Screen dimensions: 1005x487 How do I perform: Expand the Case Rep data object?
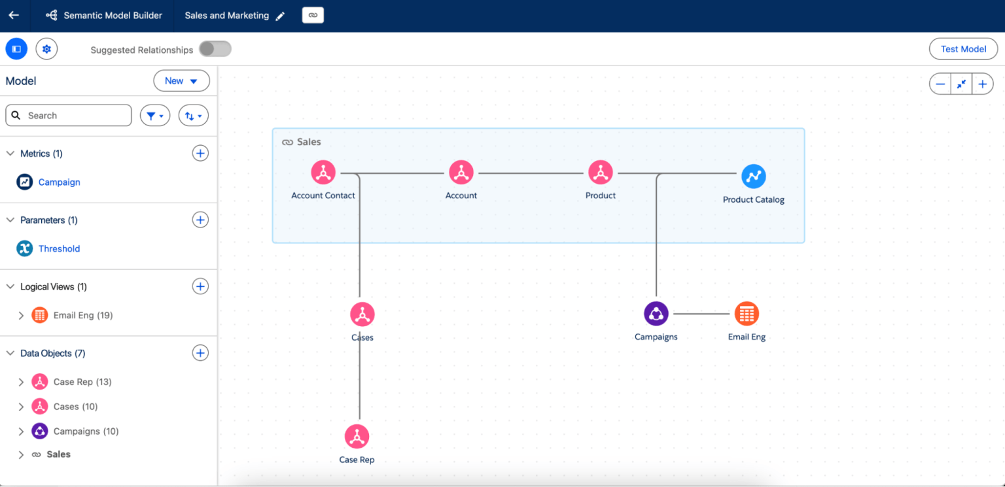point(21,381)
